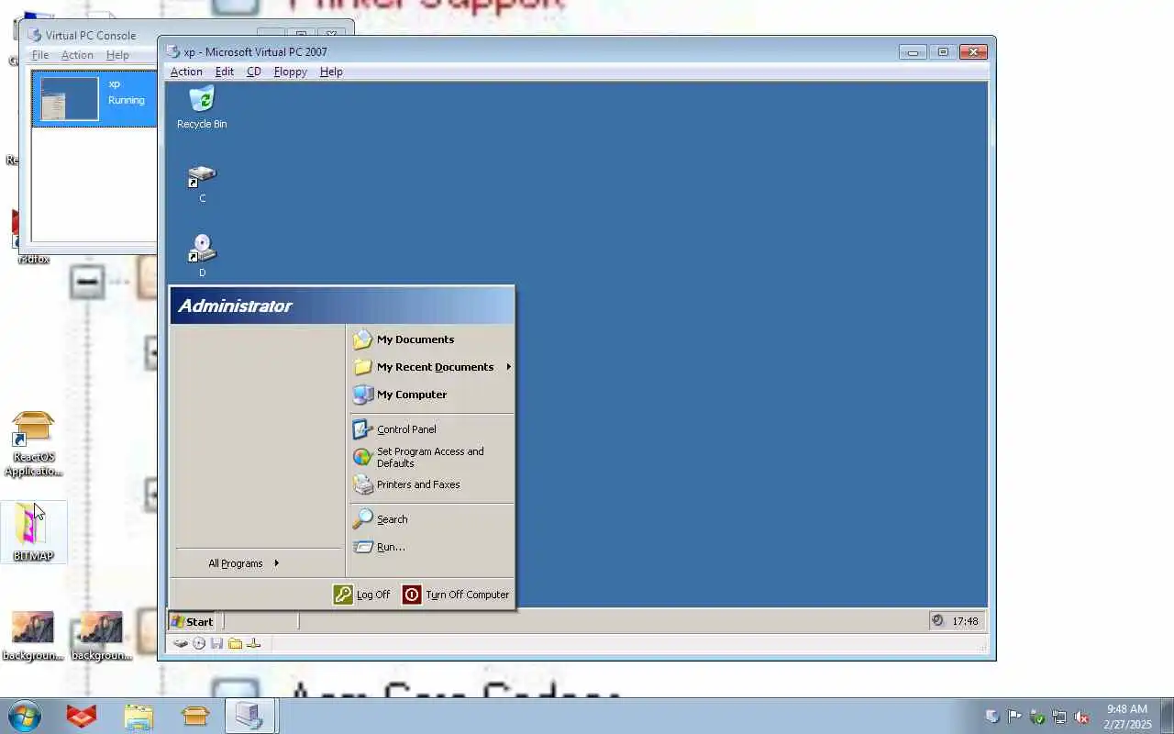Click the 17:48 XP clock
Viewport: 1174px width, 734px height.
[x=965, y=621]
